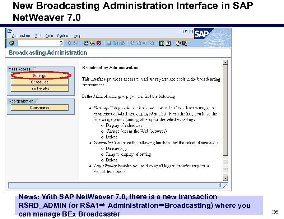The image size is (284, 219).
Task: Click the scroll down arrow of help text
Action: pyautogui.click(x=225, y=178)
